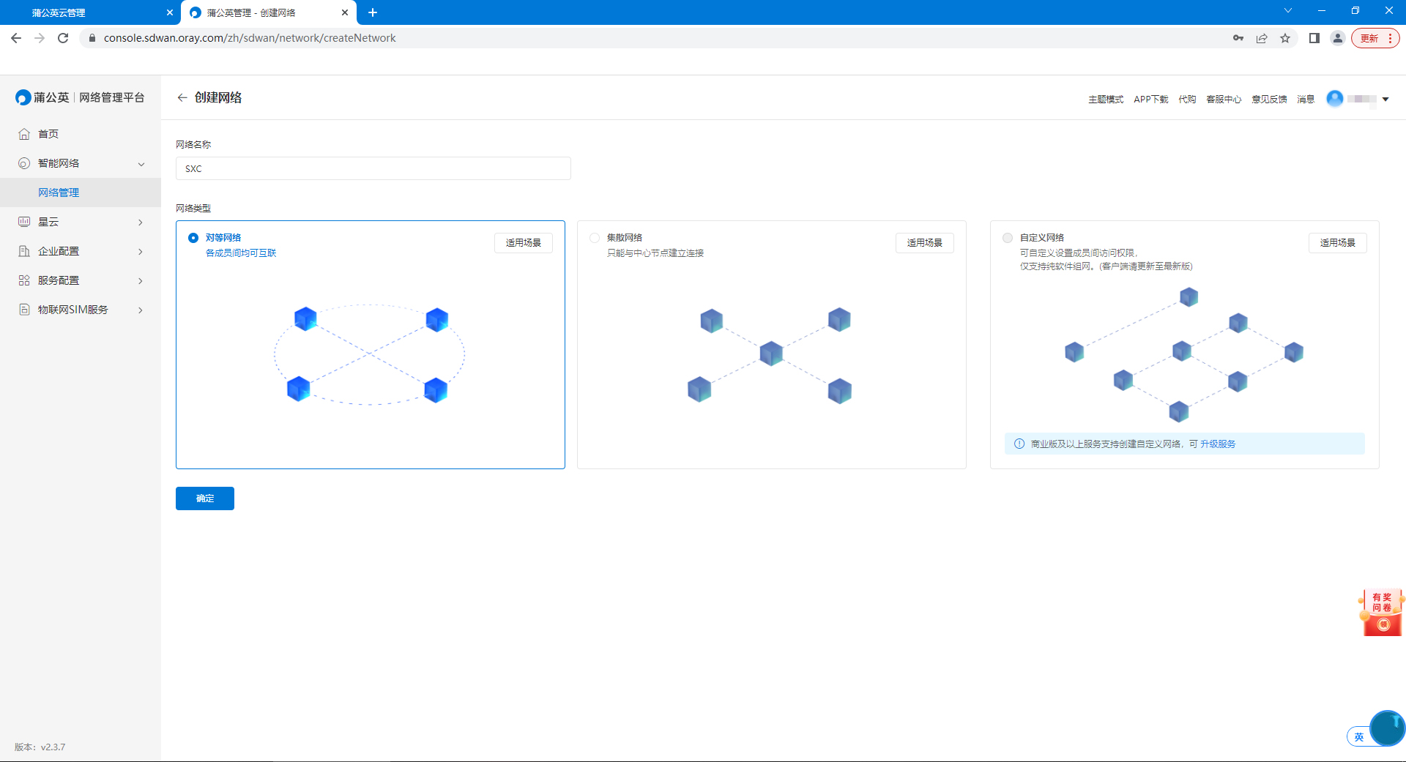
Task: Click the 只能与中心节点建立连接 description text
Action: pyautogui.click(x=655, y=253)
